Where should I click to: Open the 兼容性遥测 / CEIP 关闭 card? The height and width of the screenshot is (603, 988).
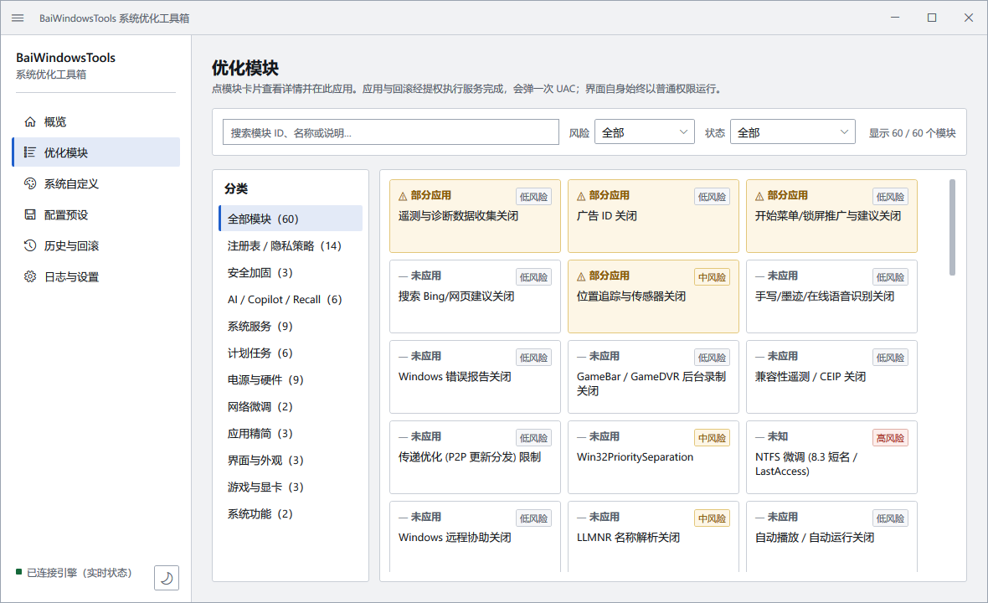(x=831, y=377)
